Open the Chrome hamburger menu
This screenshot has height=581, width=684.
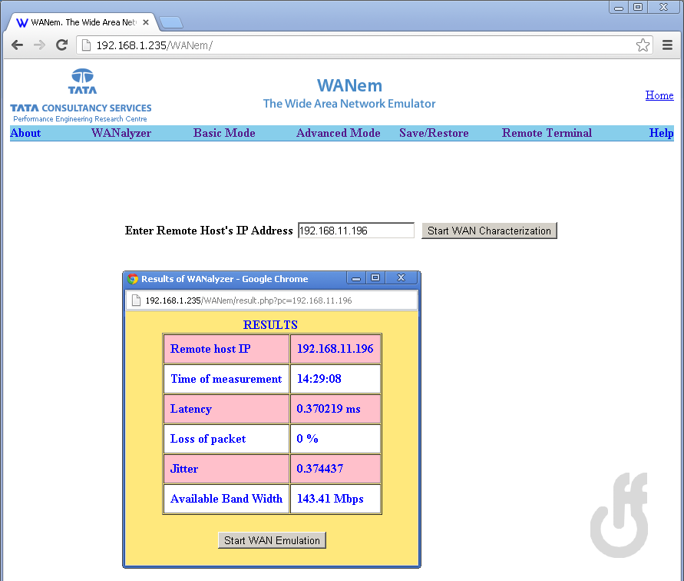pyautogui.click(x=667, y=45)
